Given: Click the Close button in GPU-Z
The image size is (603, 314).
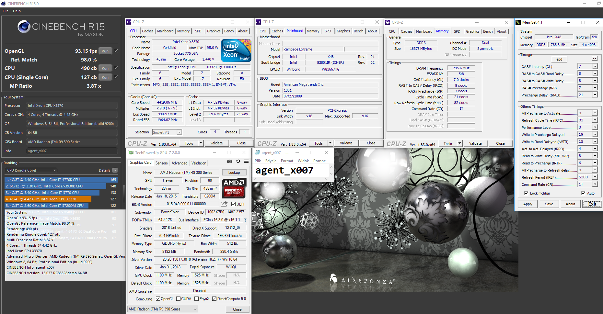Looking at the screenshot, I should tap(237, 309).
